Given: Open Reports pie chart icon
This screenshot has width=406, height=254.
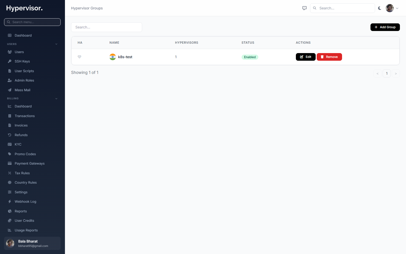Looking at the screenshot, I should pyautogui.click(x=10, y=211).
